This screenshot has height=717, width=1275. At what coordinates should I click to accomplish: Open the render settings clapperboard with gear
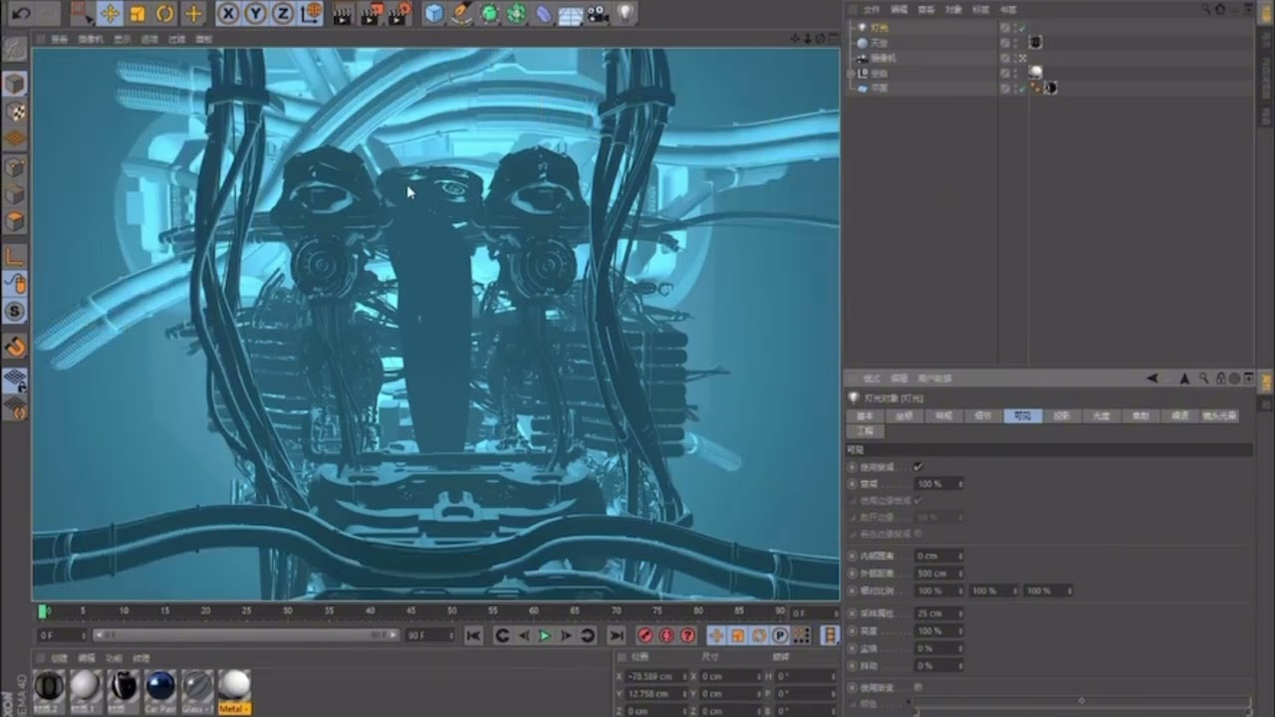[398, 14]
